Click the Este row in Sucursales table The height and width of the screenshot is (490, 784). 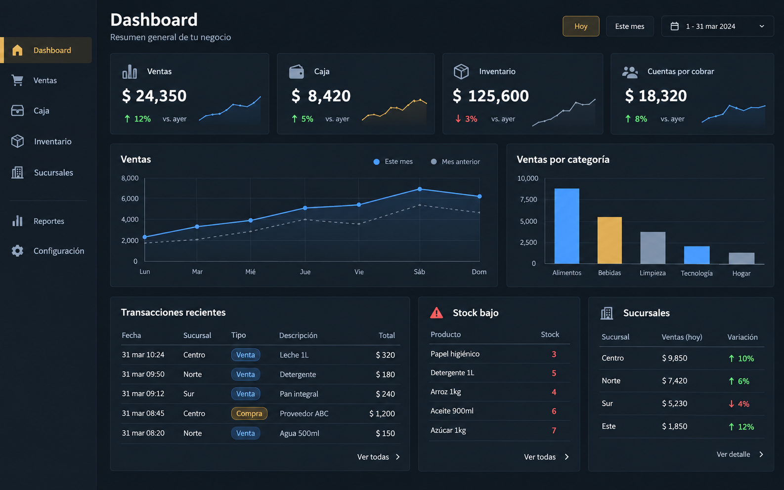[x=682, y=426]
